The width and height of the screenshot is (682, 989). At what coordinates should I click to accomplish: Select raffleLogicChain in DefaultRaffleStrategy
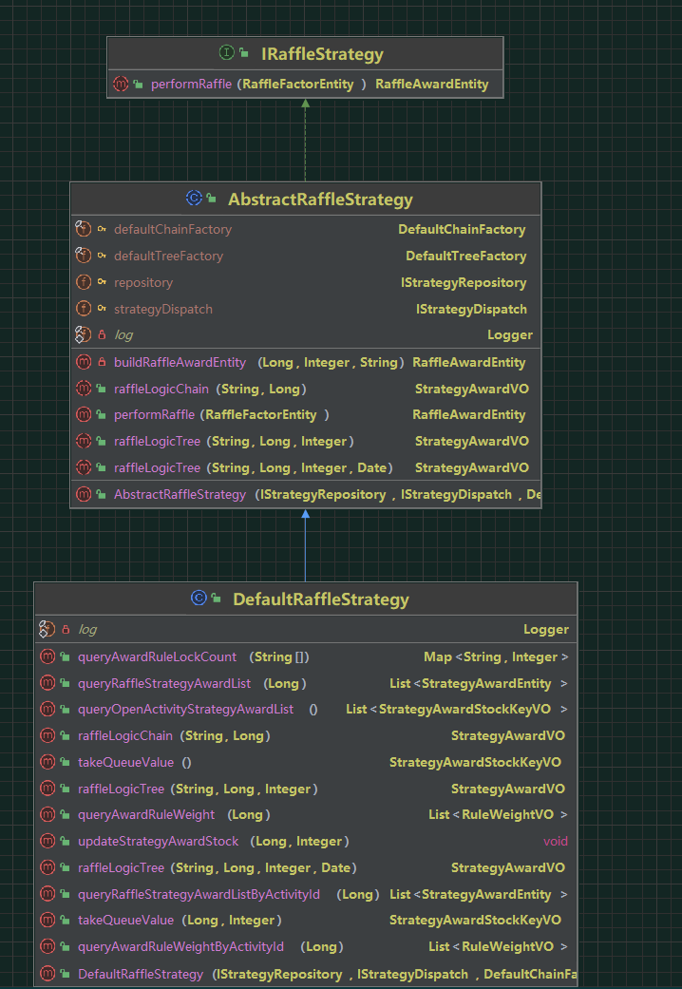(x=125, y=735)
